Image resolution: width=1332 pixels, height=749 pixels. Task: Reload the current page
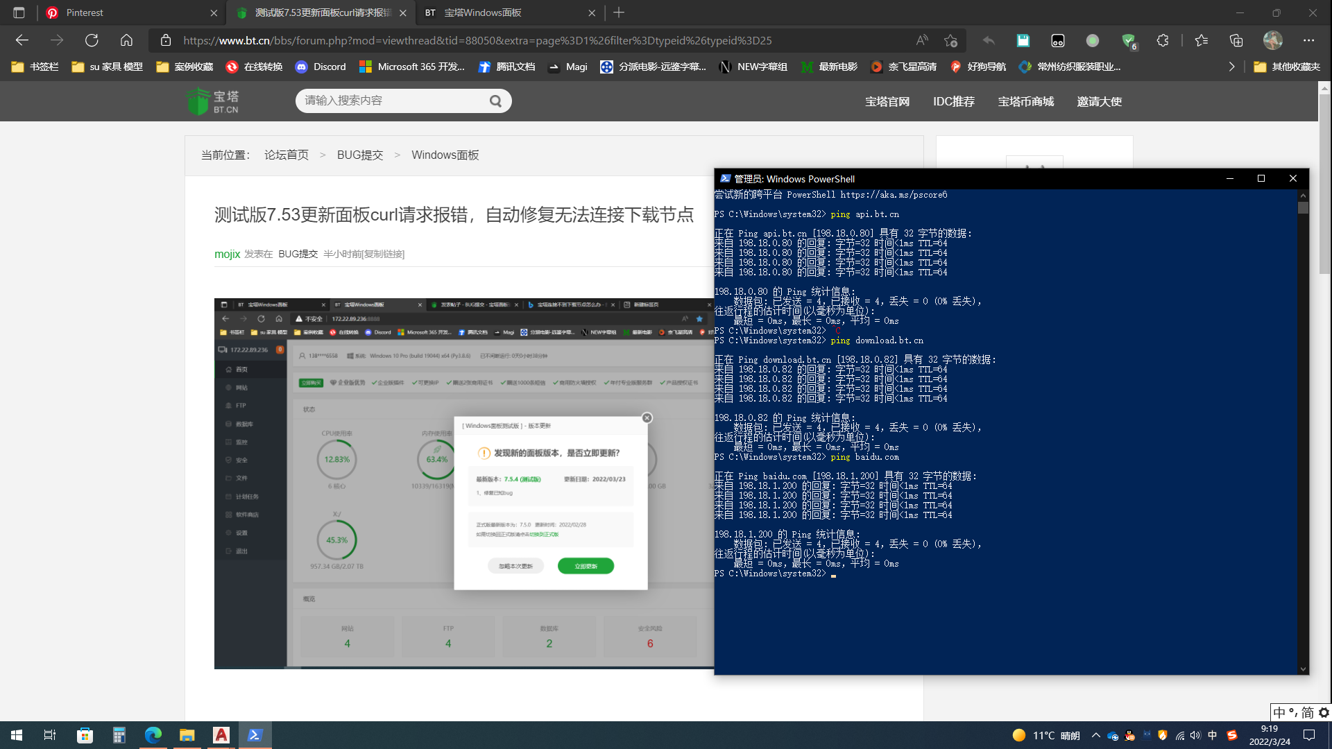(x=92, y=40)
